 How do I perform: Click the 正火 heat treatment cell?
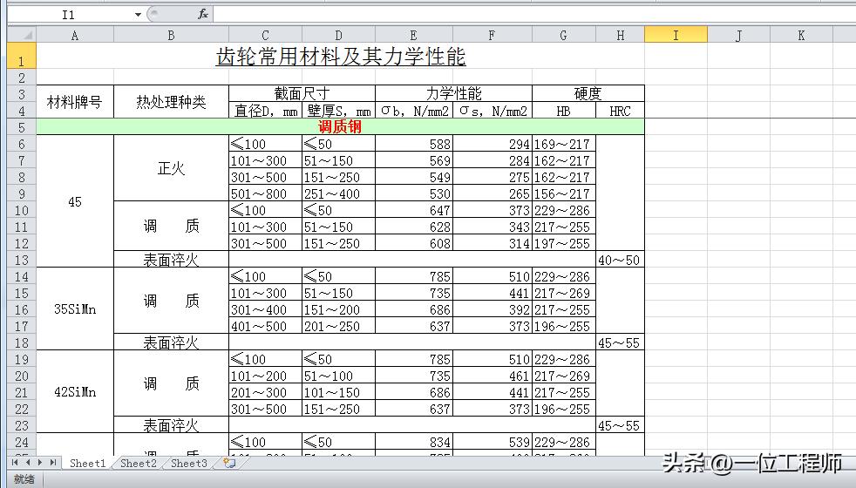[171, 168]
